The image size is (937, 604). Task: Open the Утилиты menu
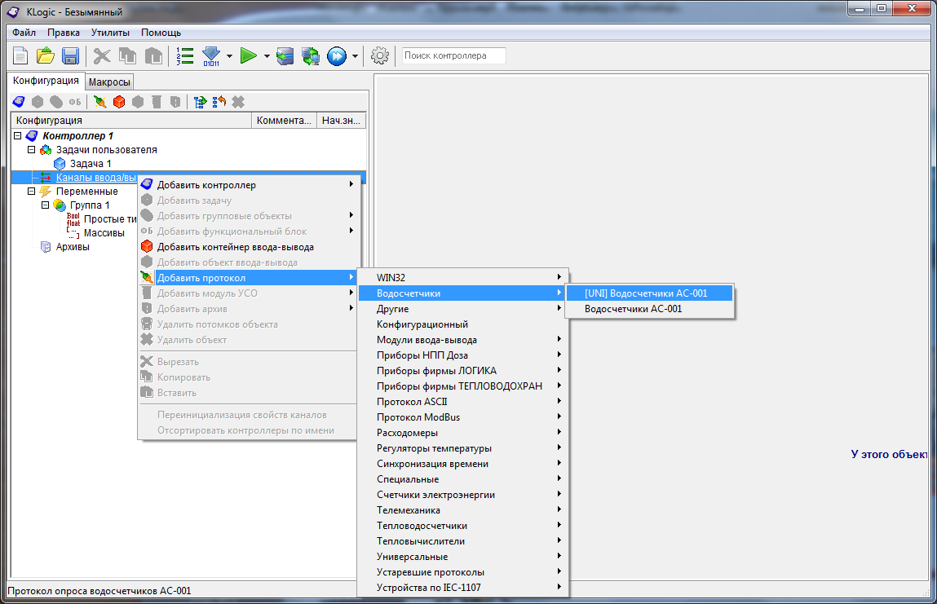tap(110, 33)
